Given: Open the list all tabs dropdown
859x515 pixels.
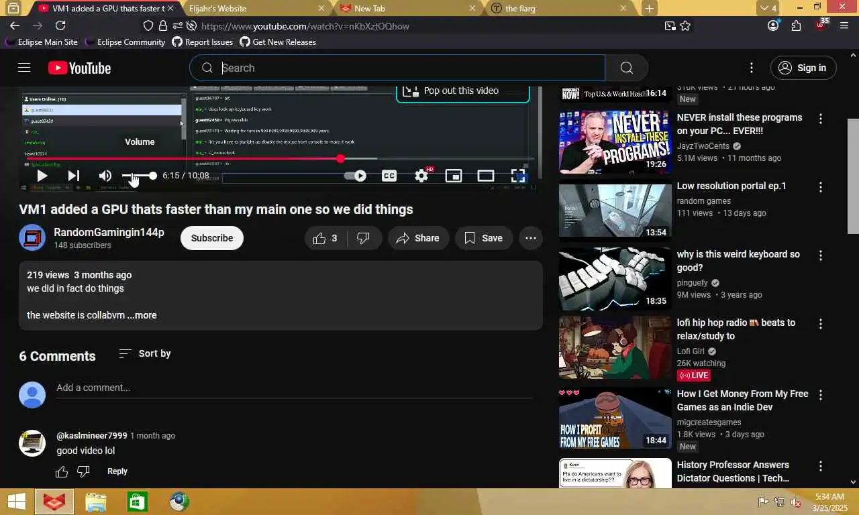Looking at the screenshot, I should (768, 9).
